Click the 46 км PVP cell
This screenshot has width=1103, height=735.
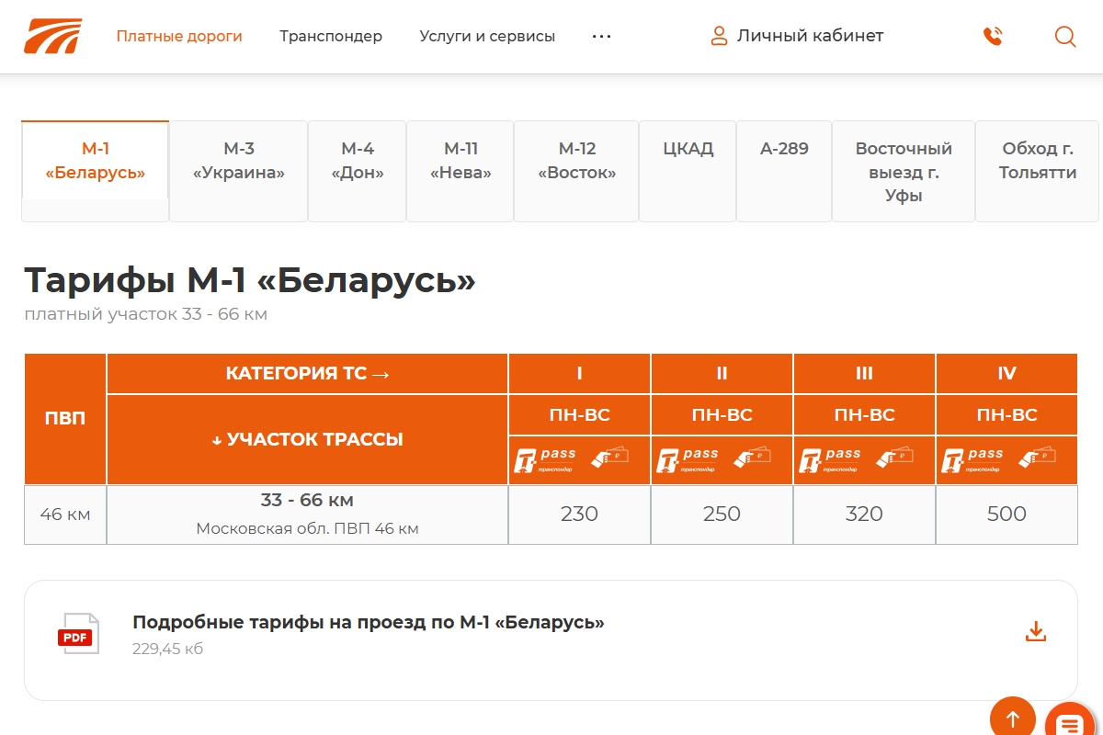point(65,514)
